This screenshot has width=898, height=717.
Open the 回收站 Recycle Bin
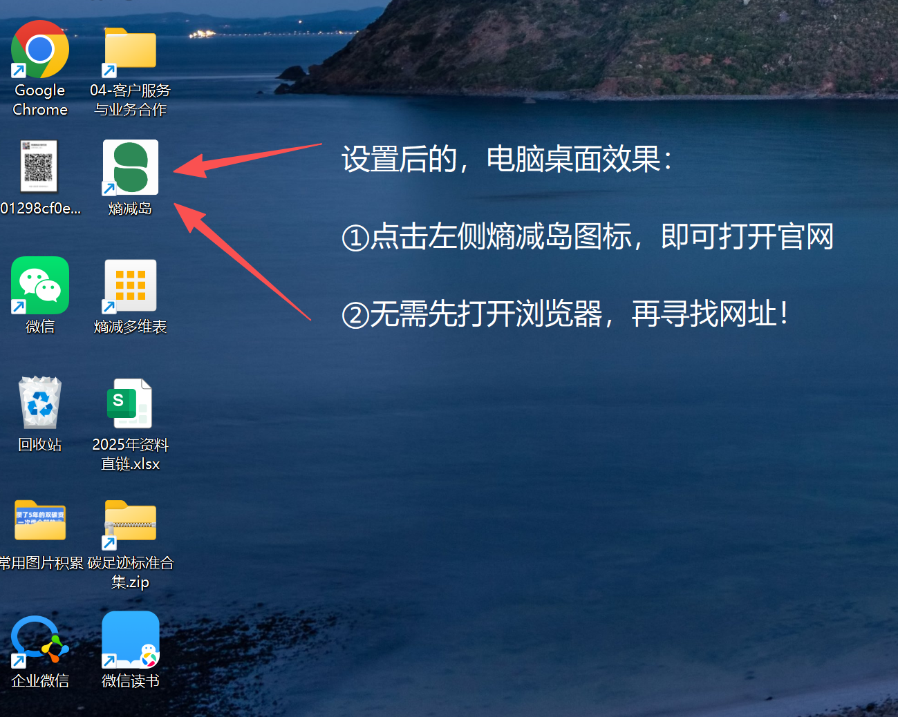pos(39,403)
